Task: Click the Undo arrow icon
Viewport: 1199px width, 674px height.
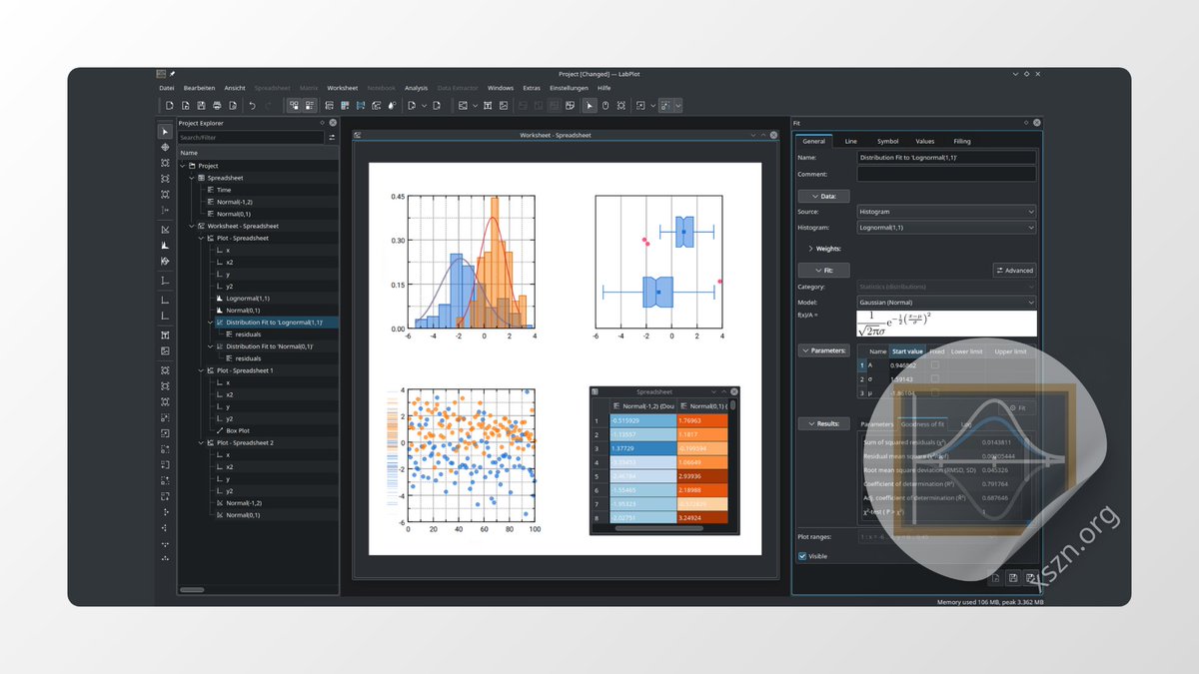Action: (x=252, y=105)
